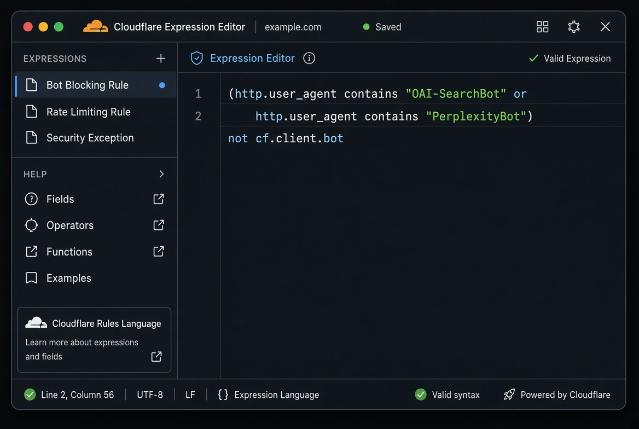Add a new expression with plus icon
639x429 pixels.
point(160,59)
